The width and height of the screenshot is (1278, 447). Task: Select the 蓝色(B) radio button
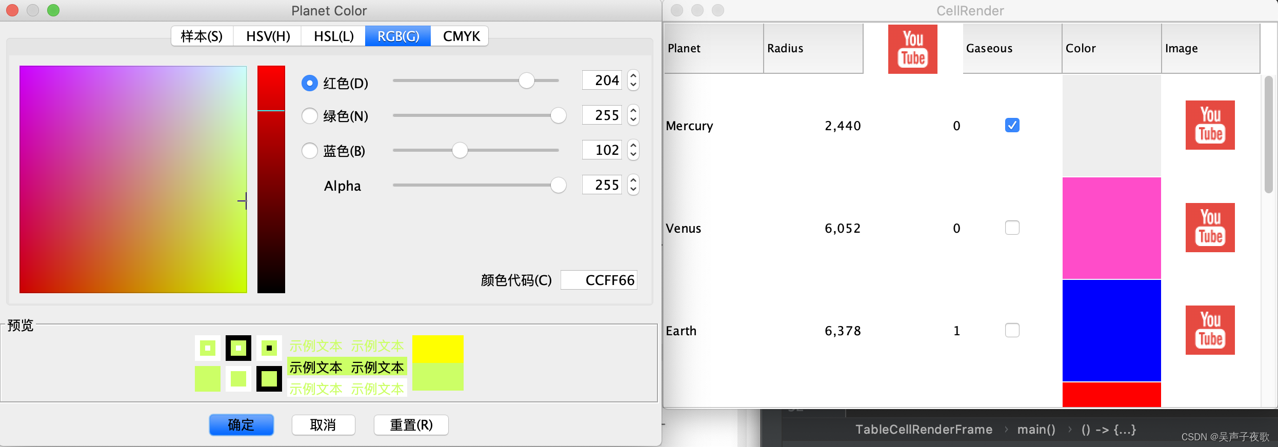(310, 151)
